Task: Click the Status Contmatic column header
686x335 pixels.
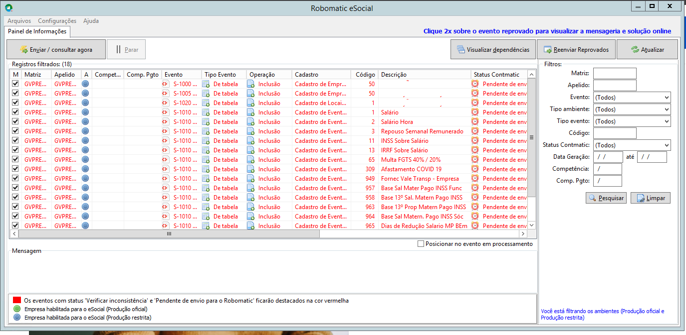Action: [x=499, y=75]
